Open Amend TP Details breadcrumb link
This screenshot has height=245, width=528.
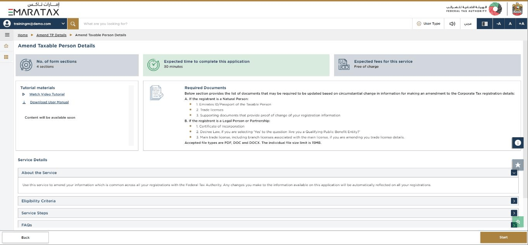tap(51, 35)
